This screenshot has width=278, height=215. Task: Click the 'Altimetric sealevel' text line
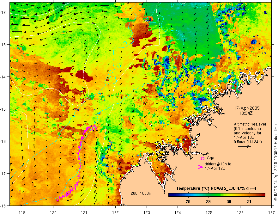[250, 124]
